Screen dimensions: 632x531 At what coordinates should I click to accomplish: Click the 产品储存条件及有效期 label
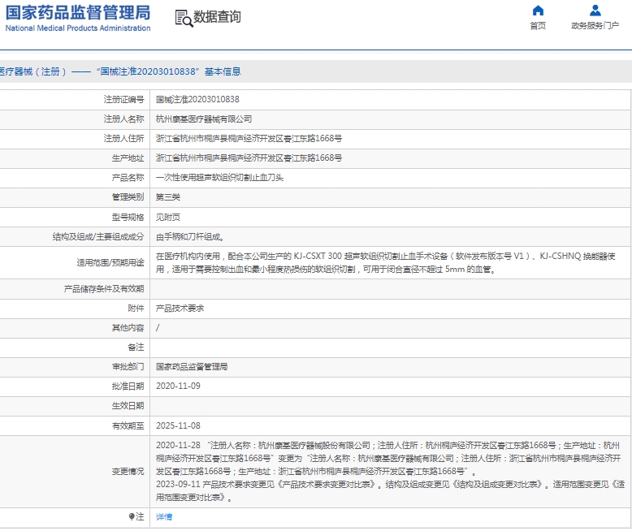pyautogui.click(x=104, y=288)
